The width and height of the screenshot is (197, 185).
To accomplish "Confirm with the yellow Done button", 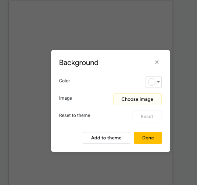I will tap(148, 138).
